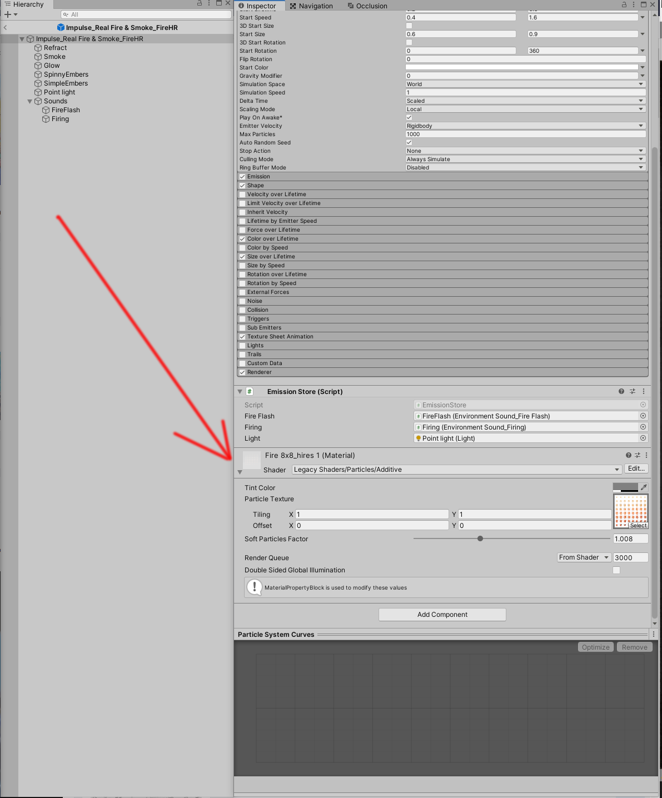Open the presets icon for Emission Store component
662x798 pixels.
pyautogui.click(x=632, y=391)
